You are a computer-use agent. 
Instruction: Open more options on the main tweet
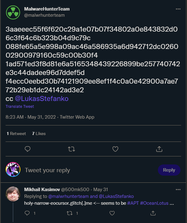[178, 9]
